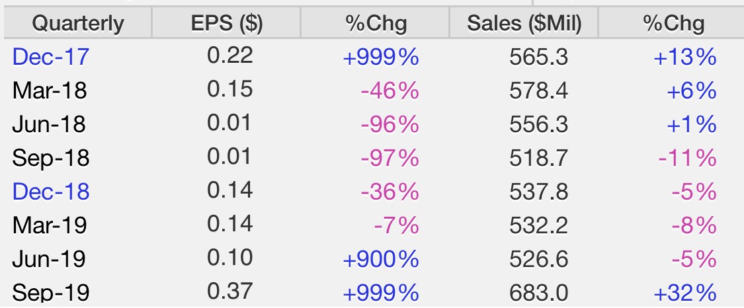The width and height of the screenshot is (744, 308).
Task: Click the EPS ($) column header
Action: tap(226, 22)
